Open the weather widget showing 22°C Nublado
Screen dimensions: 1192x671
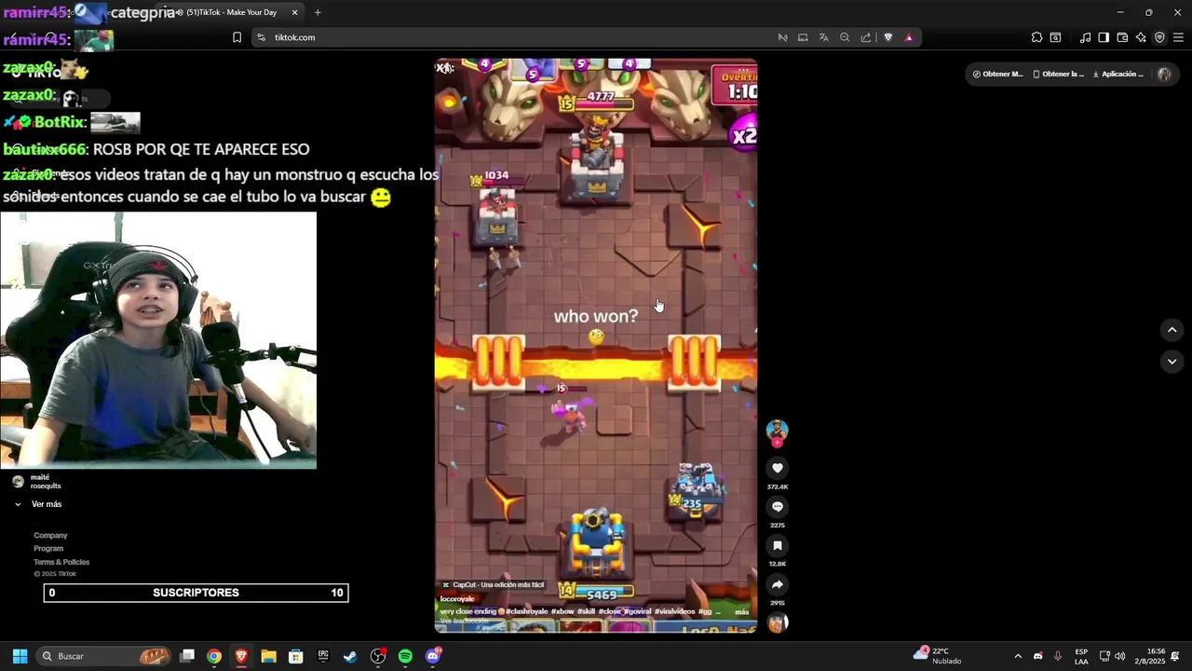(x=938, y=655)
